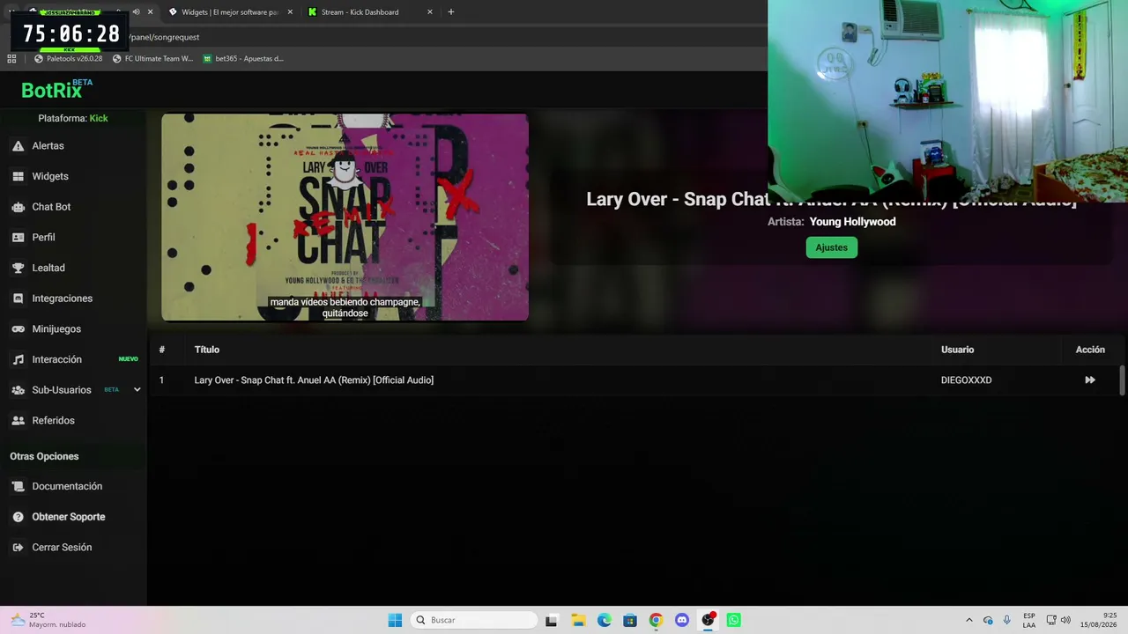
Task: Click the browser address bar URL
Action: (x=164, y=37)
